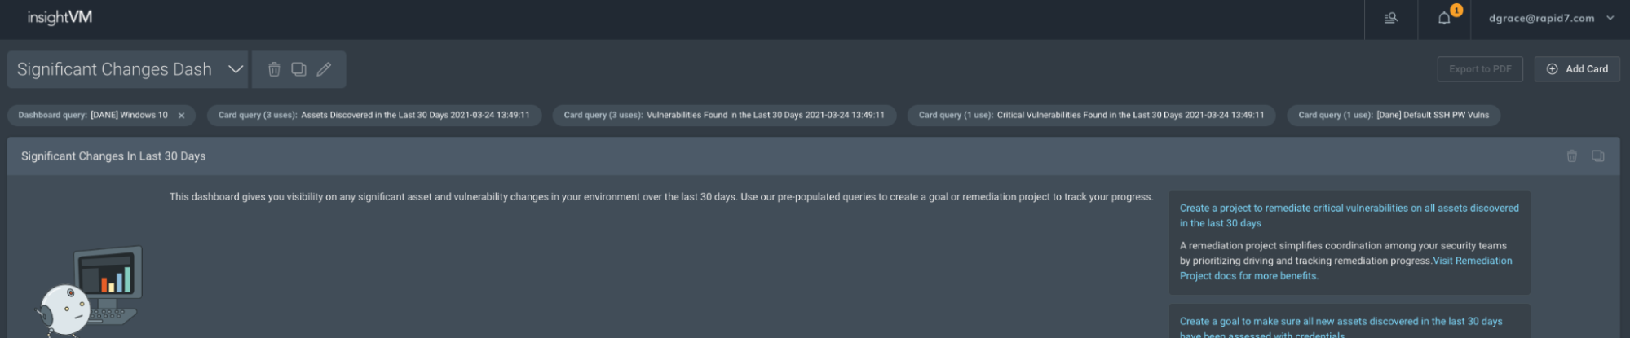Remove the [DANE] Windows 10 dashboard query

(181, 116)
